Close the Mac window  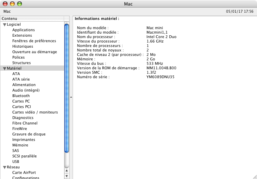(5, 4)
